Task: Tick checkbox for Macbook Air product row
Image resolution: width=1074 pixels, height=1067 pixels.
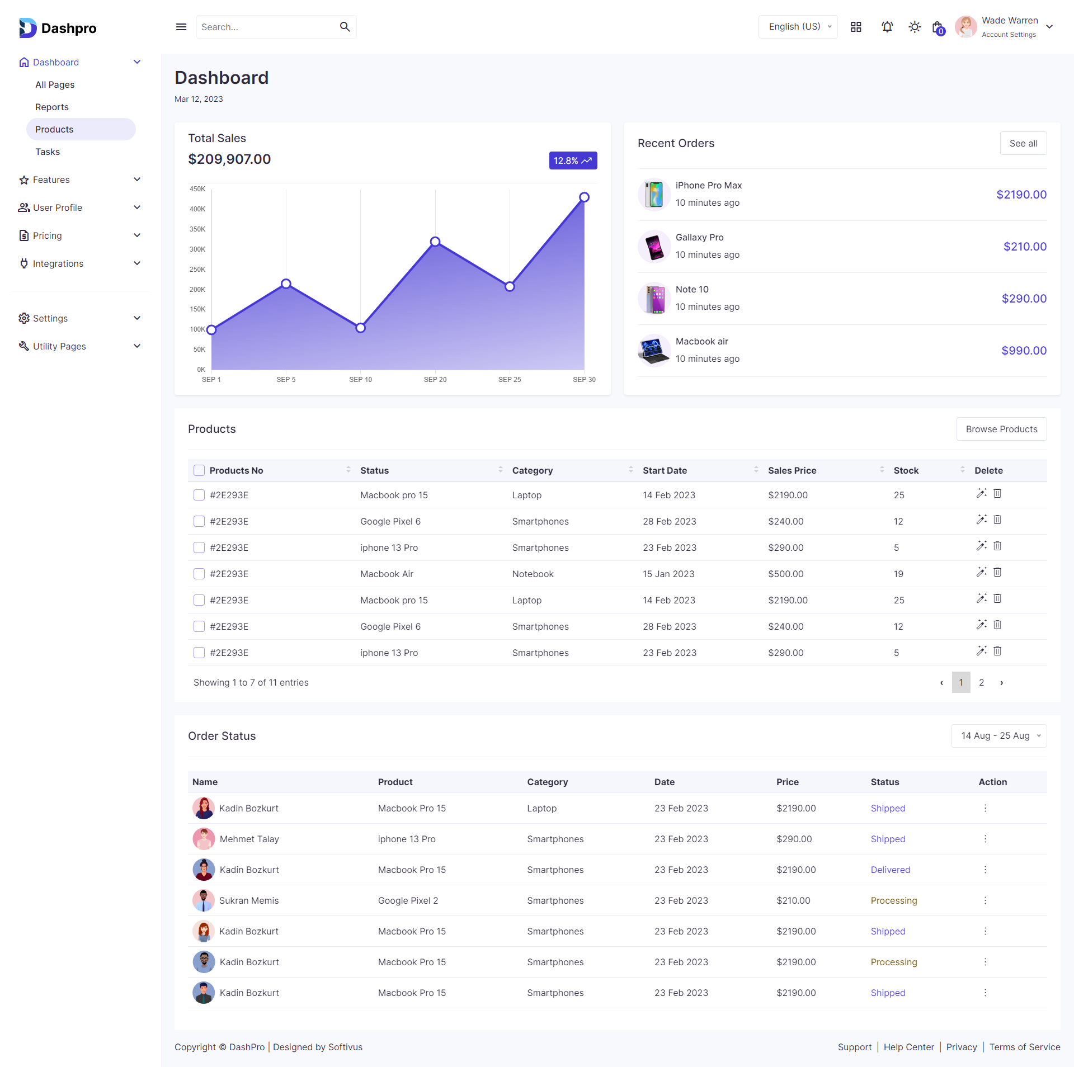Action: [x=199, y=574]
